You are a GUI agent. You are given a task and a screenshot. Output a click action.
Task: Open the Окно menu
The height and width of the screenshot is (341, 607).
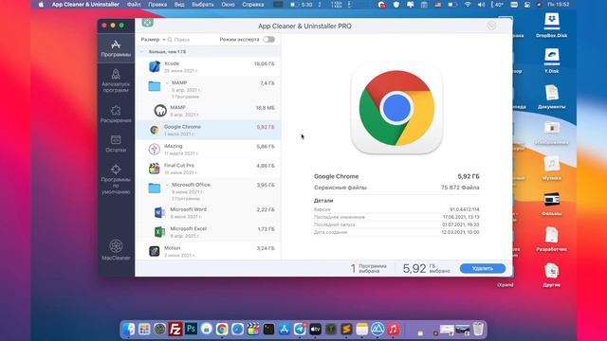[x=228, y=5]
